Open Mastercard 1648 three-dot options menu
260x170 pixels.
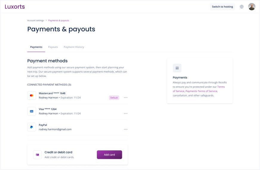[126, 98]
